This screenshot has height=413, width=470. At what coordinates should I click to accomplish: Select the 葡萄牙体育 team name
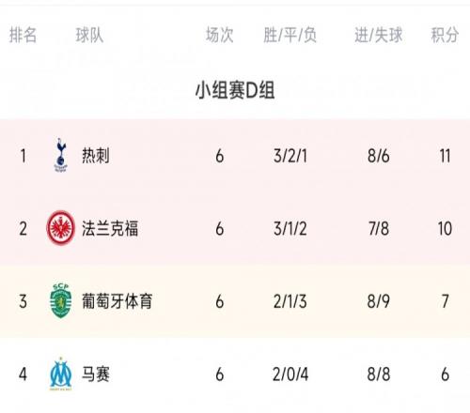pyautogui.click(x=117, y=301)
